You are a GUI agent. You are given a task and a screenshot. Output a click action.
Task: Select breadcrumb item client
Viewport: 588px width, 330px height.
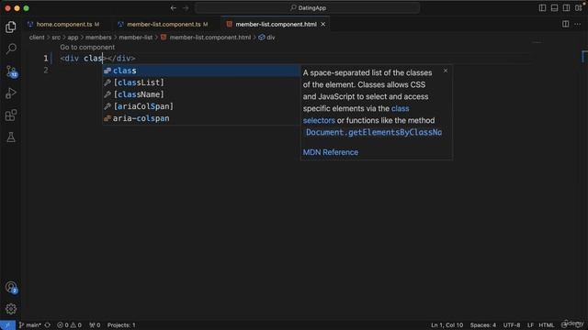tap(37, 38)
